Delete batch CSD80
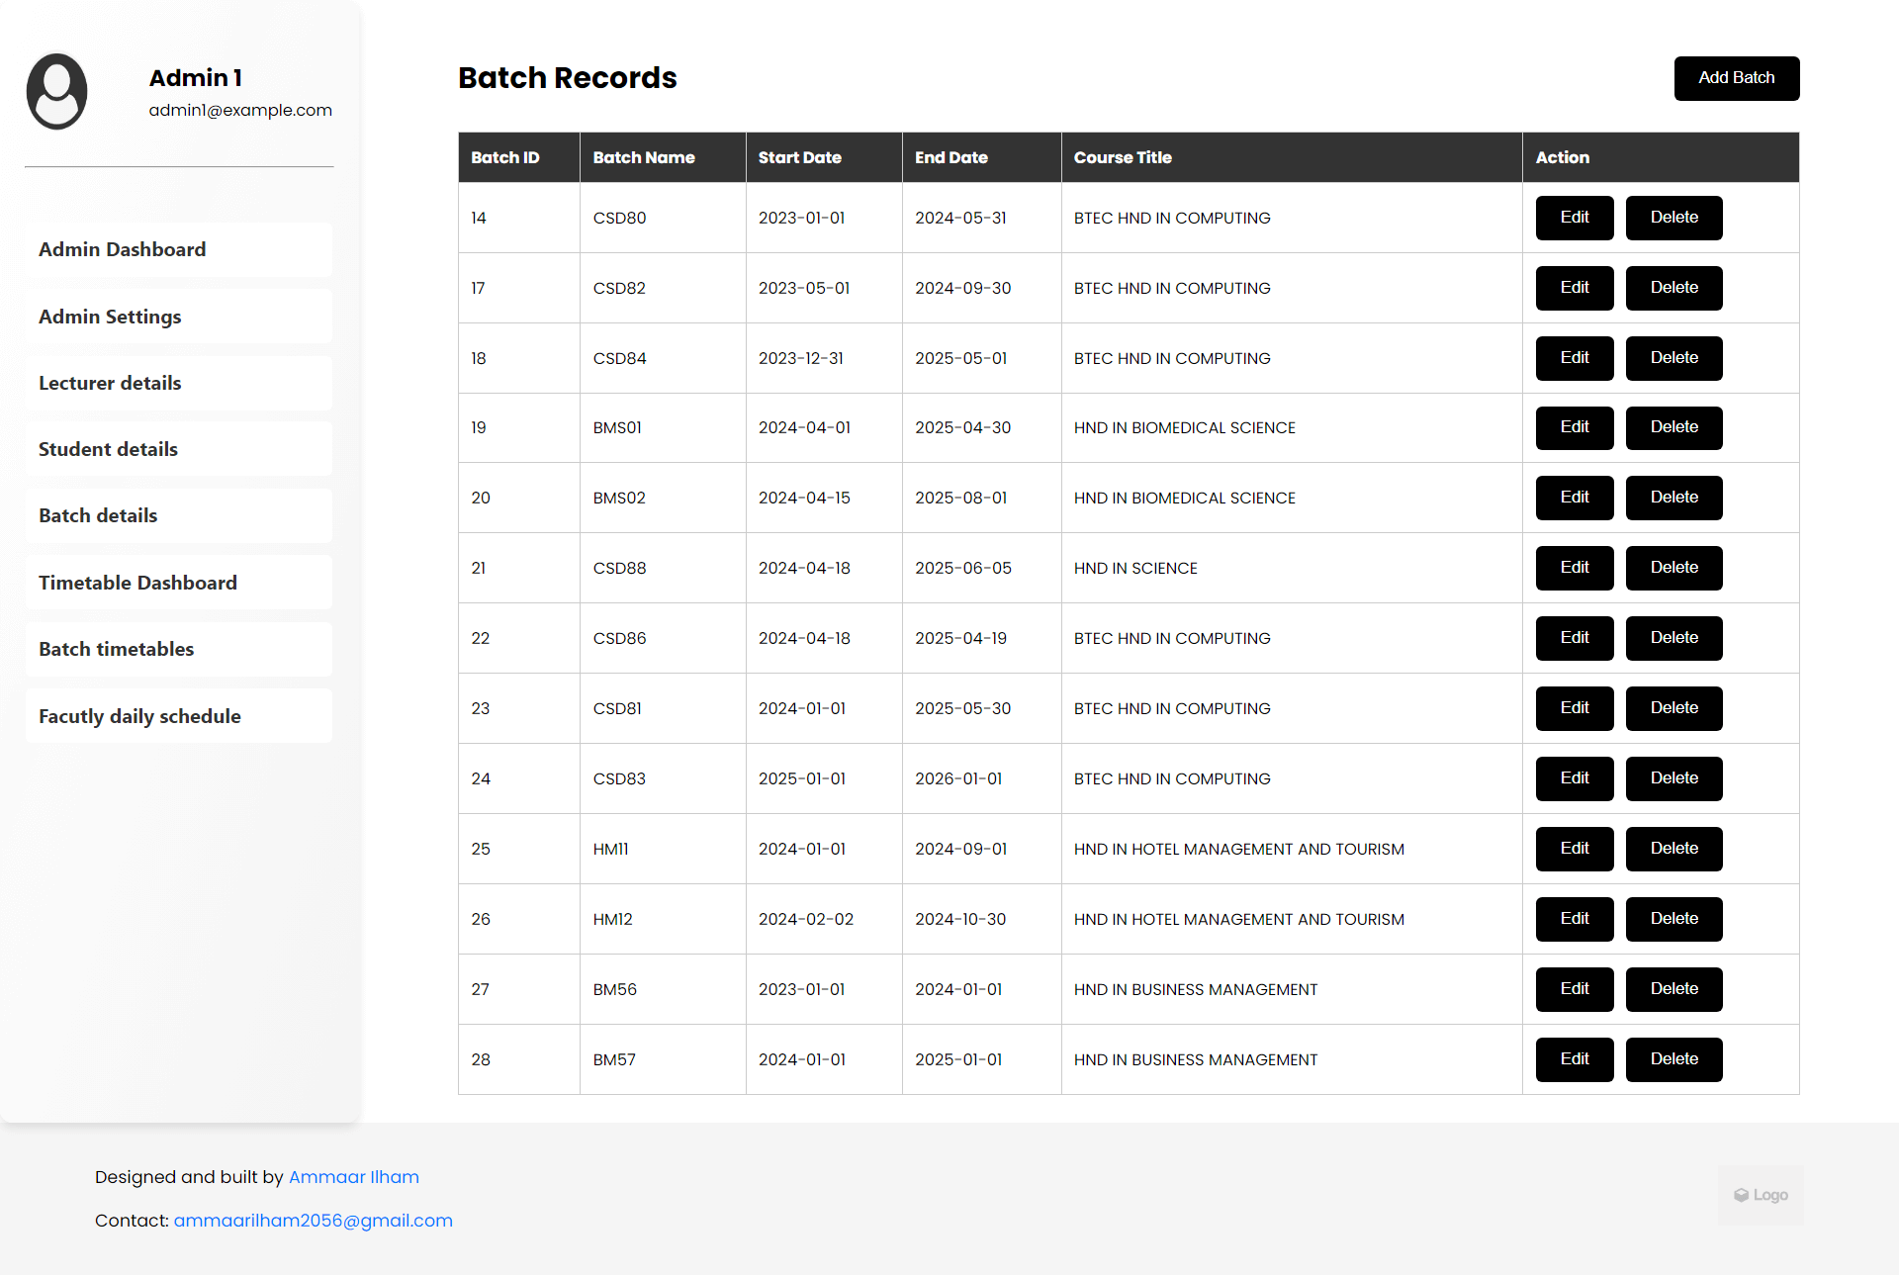The height and width of the screenshot is (1276, 1899). pos(1674,218)
